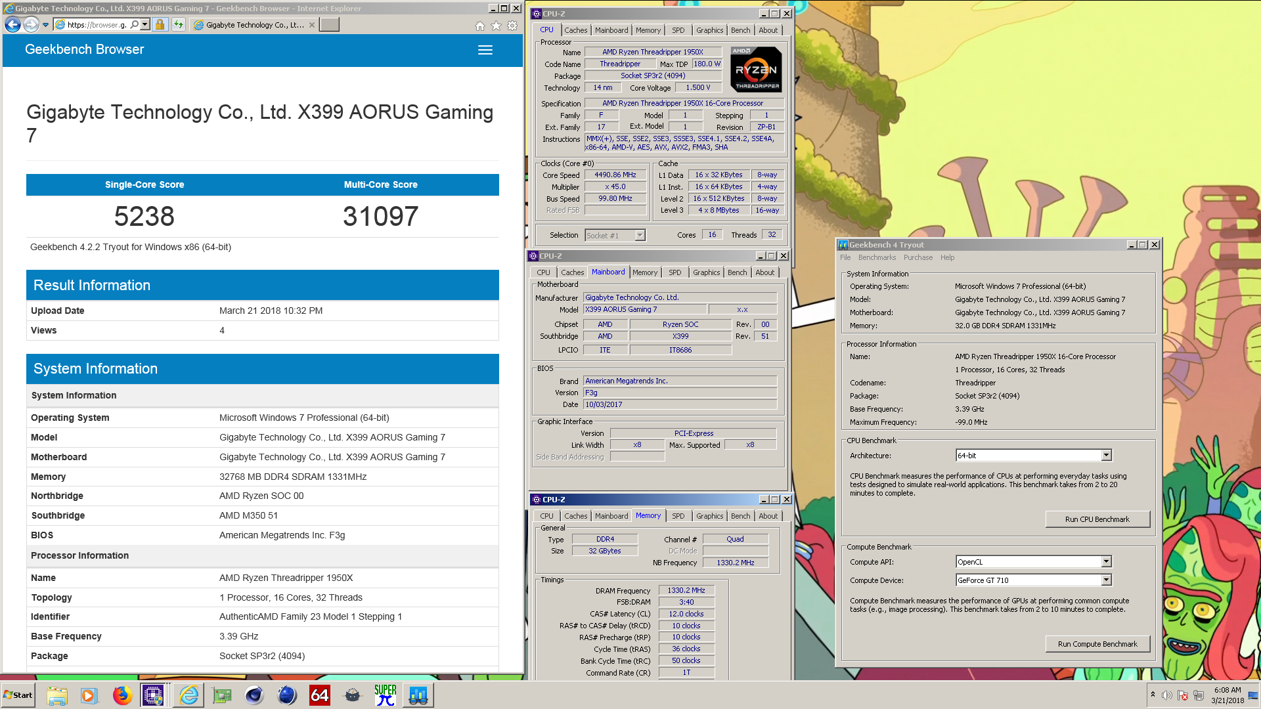Image resolution: width=1261 pixels, height=709 pixels.
Task: Expand the Compute Device GeForce GT 710 dropdown
Action: (1106, 580)
